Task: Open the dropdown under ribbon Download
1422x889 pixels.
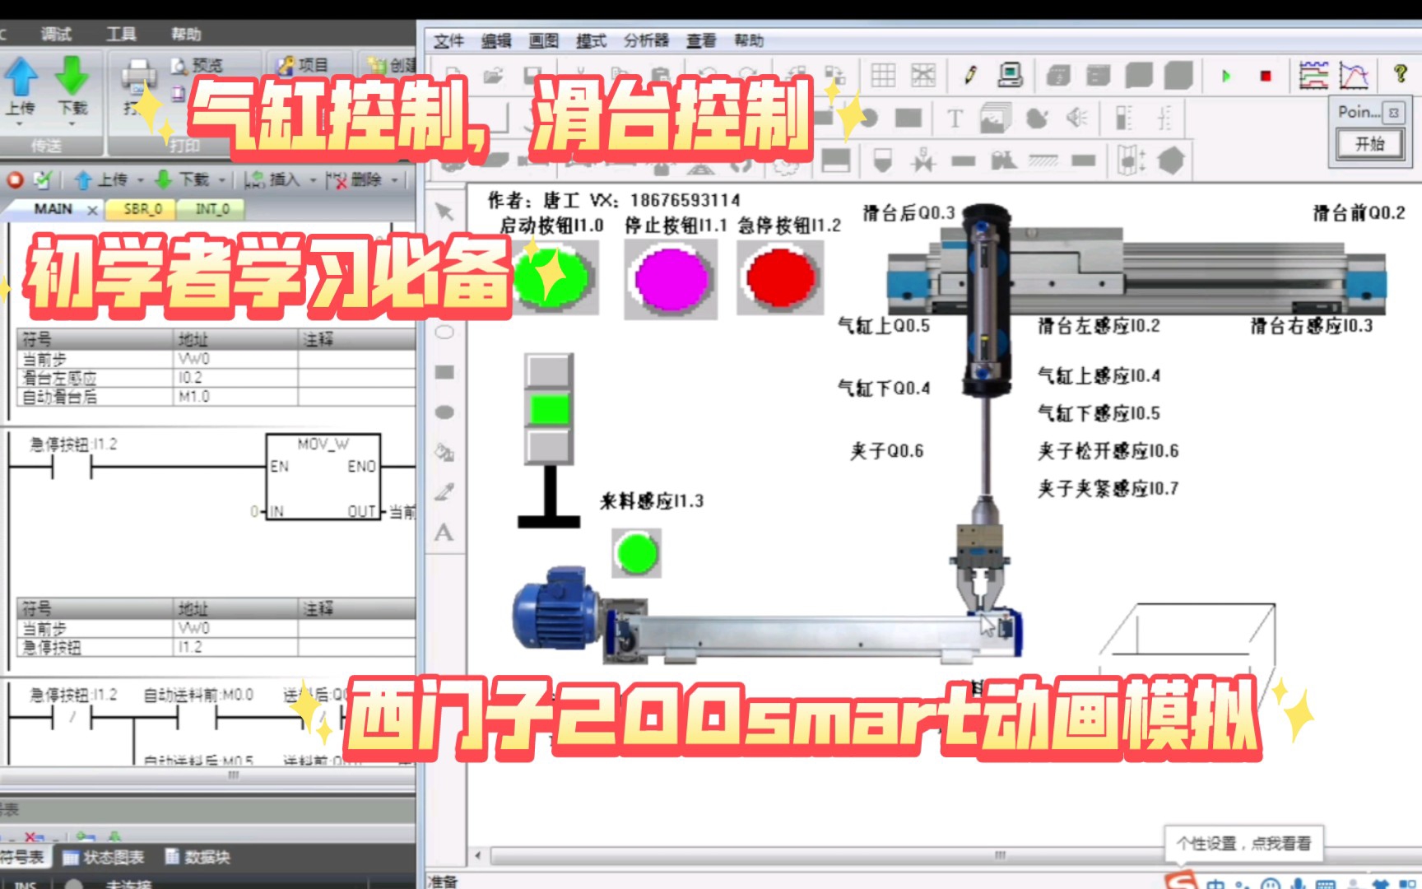Action: coord(72,123)
